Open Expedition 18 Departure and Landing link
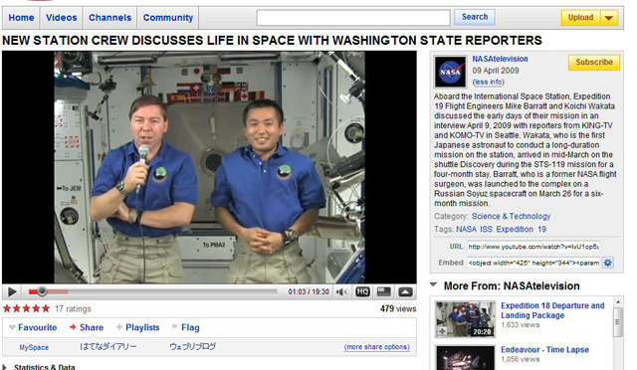 tap(552, 310)
